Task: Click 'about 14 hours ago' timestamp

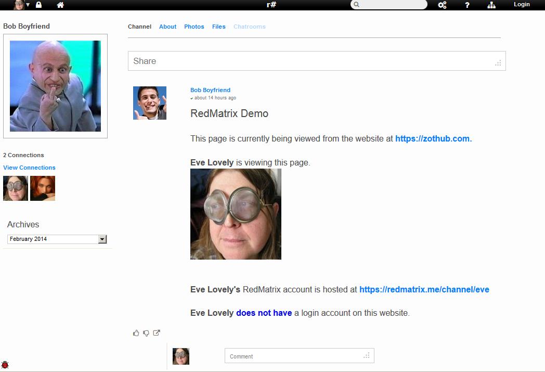Action: click(x=215, y=98)
